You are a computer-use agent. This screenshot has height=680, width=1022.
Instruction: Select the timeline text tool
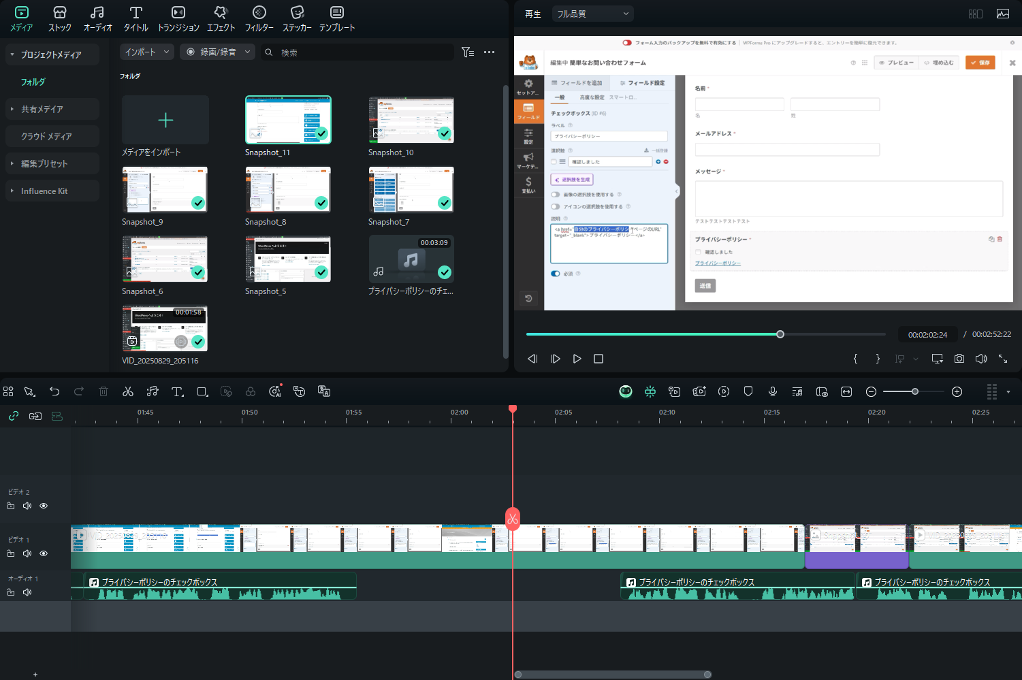(x=177, y=391)
